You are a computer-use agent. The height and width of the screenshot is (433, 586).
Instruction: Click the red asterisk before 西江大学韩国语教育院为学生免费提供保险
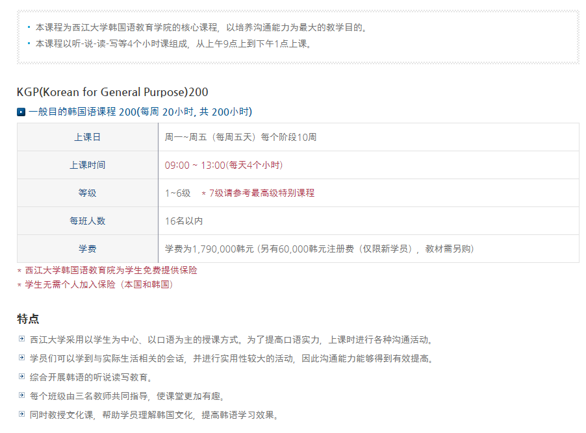pos(19,271)
